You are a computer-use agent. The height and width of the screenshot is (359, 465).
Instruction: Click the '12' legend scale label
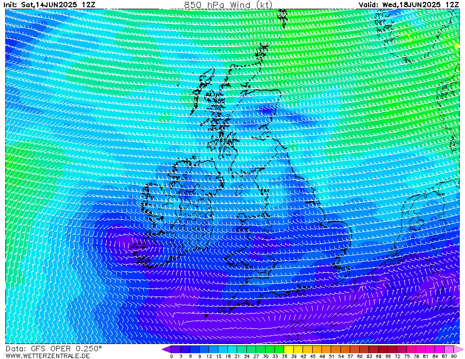coord(209,356)
